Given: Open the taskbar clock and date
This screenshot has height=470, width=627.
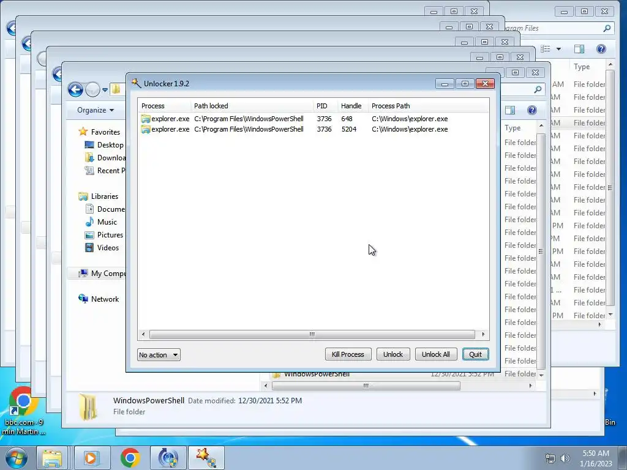Looking at the screenshot, I should click(596, 458).
